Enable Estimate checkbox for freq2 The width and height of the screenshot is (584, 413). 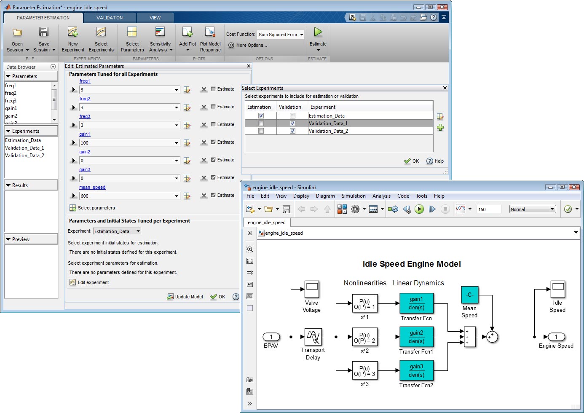coord(213,107)
